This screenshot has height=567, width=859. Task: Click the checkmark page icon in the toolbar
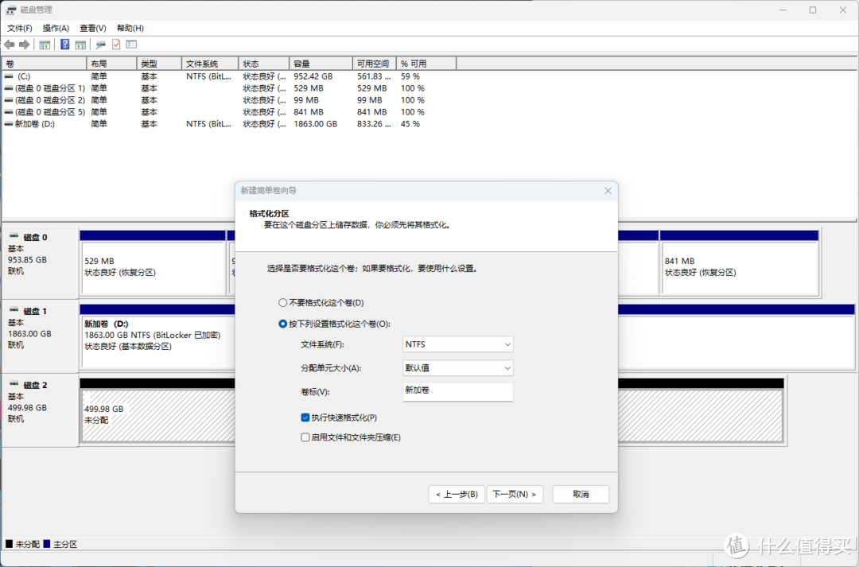coord(116,45)
